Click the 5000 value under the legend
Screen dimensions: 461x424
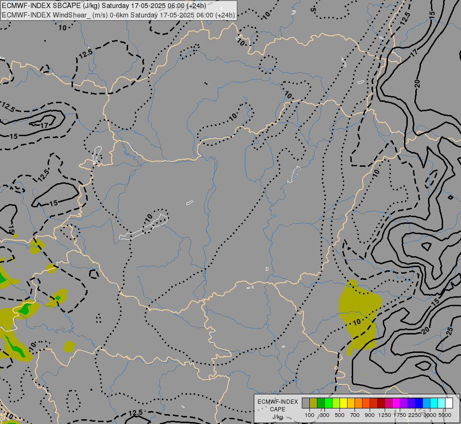[x=445, y=415]
